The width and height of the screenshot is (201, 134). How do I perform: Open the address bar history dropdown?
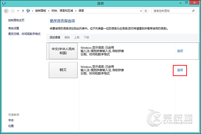(141, 11)
